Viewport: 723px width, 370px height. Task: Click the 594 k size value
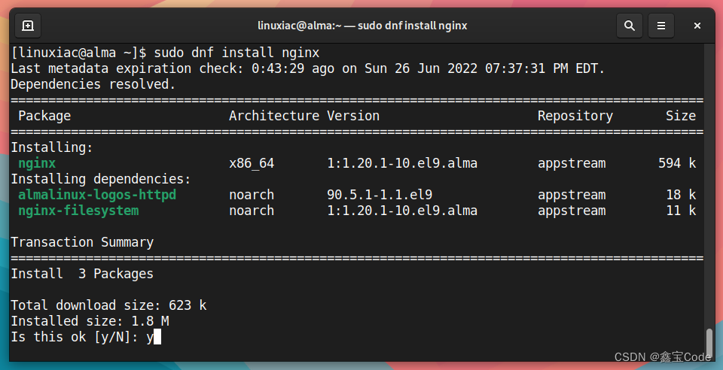coord(676,163)
